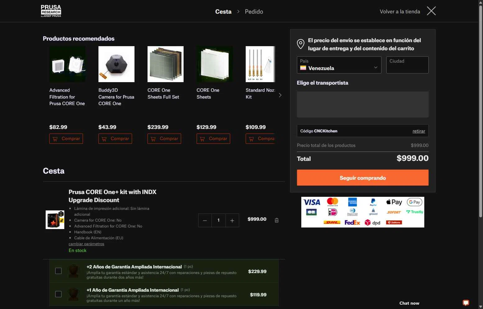Viewport: 483px width, 309px height.
Task: Open the Chat now bubble icon
Action: (466, 303)
